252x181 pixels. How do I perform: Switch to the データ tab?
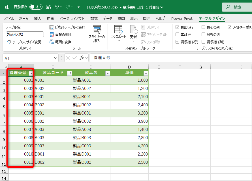107,18
